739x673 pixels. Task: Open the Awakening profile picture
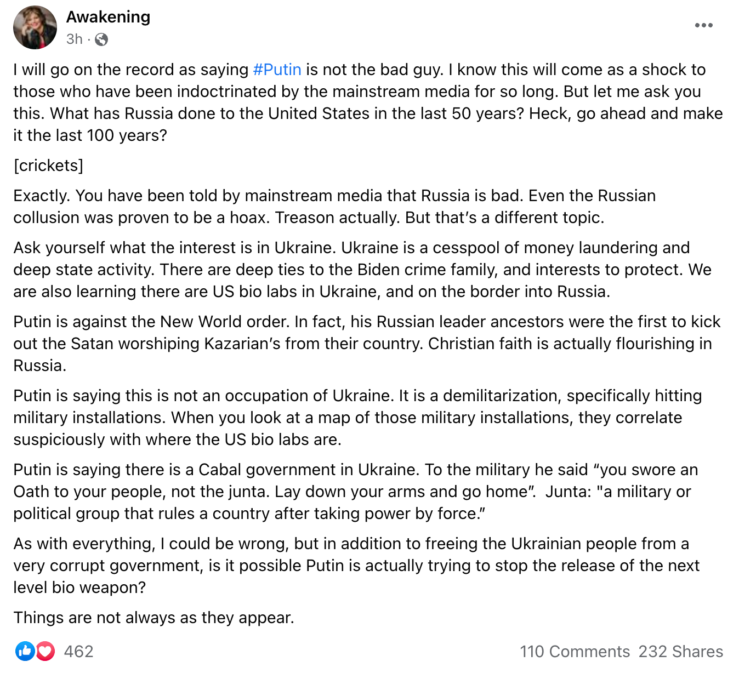(x=35, y=27)
